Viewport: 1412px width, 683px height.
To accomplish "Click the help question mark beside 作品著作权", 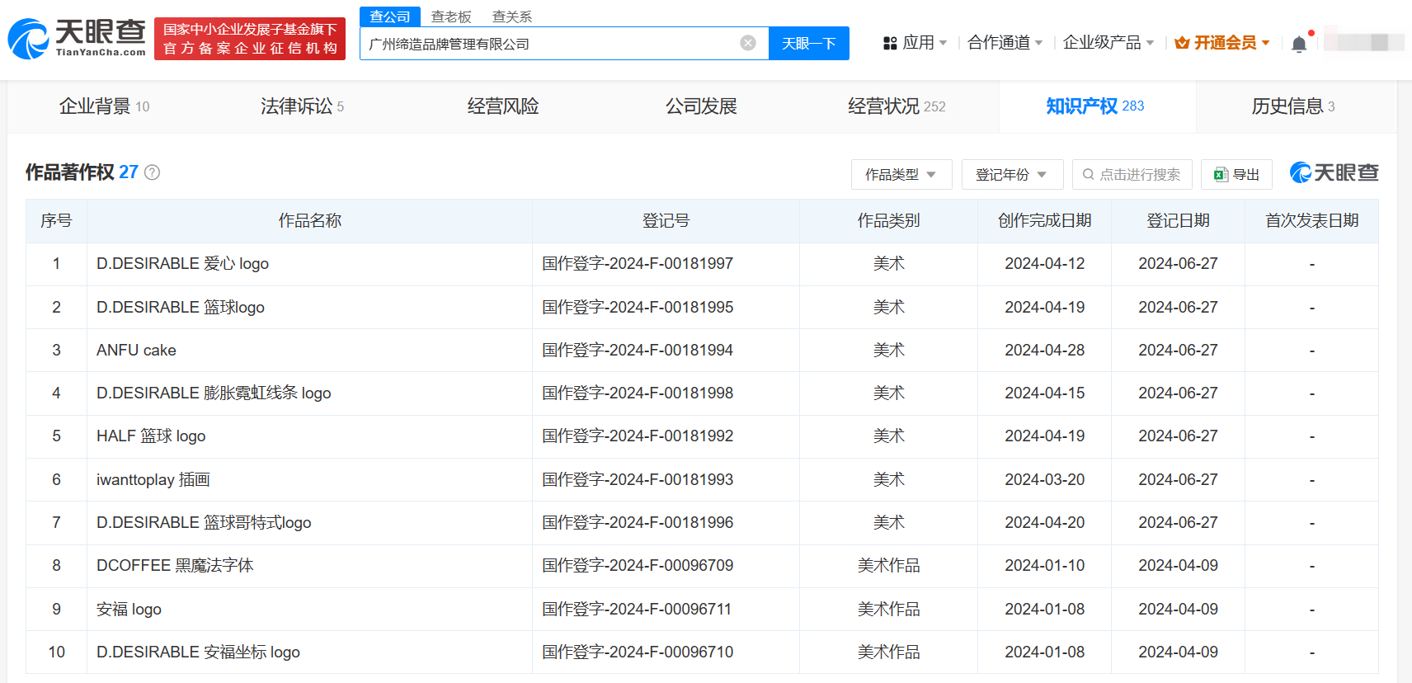I will 153,172.
